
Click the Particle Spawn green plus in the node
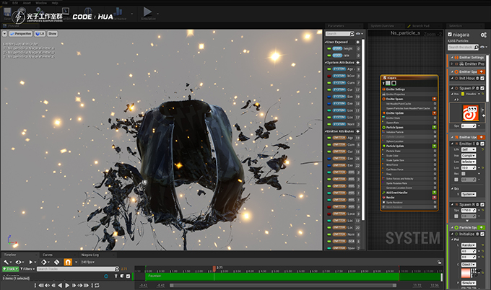click(435, 127)
